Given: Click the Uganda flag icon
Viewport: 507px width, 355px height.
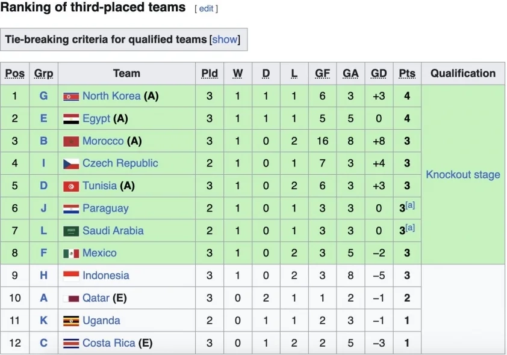Looking at the screenshot, I should click(x=71, y=321).
